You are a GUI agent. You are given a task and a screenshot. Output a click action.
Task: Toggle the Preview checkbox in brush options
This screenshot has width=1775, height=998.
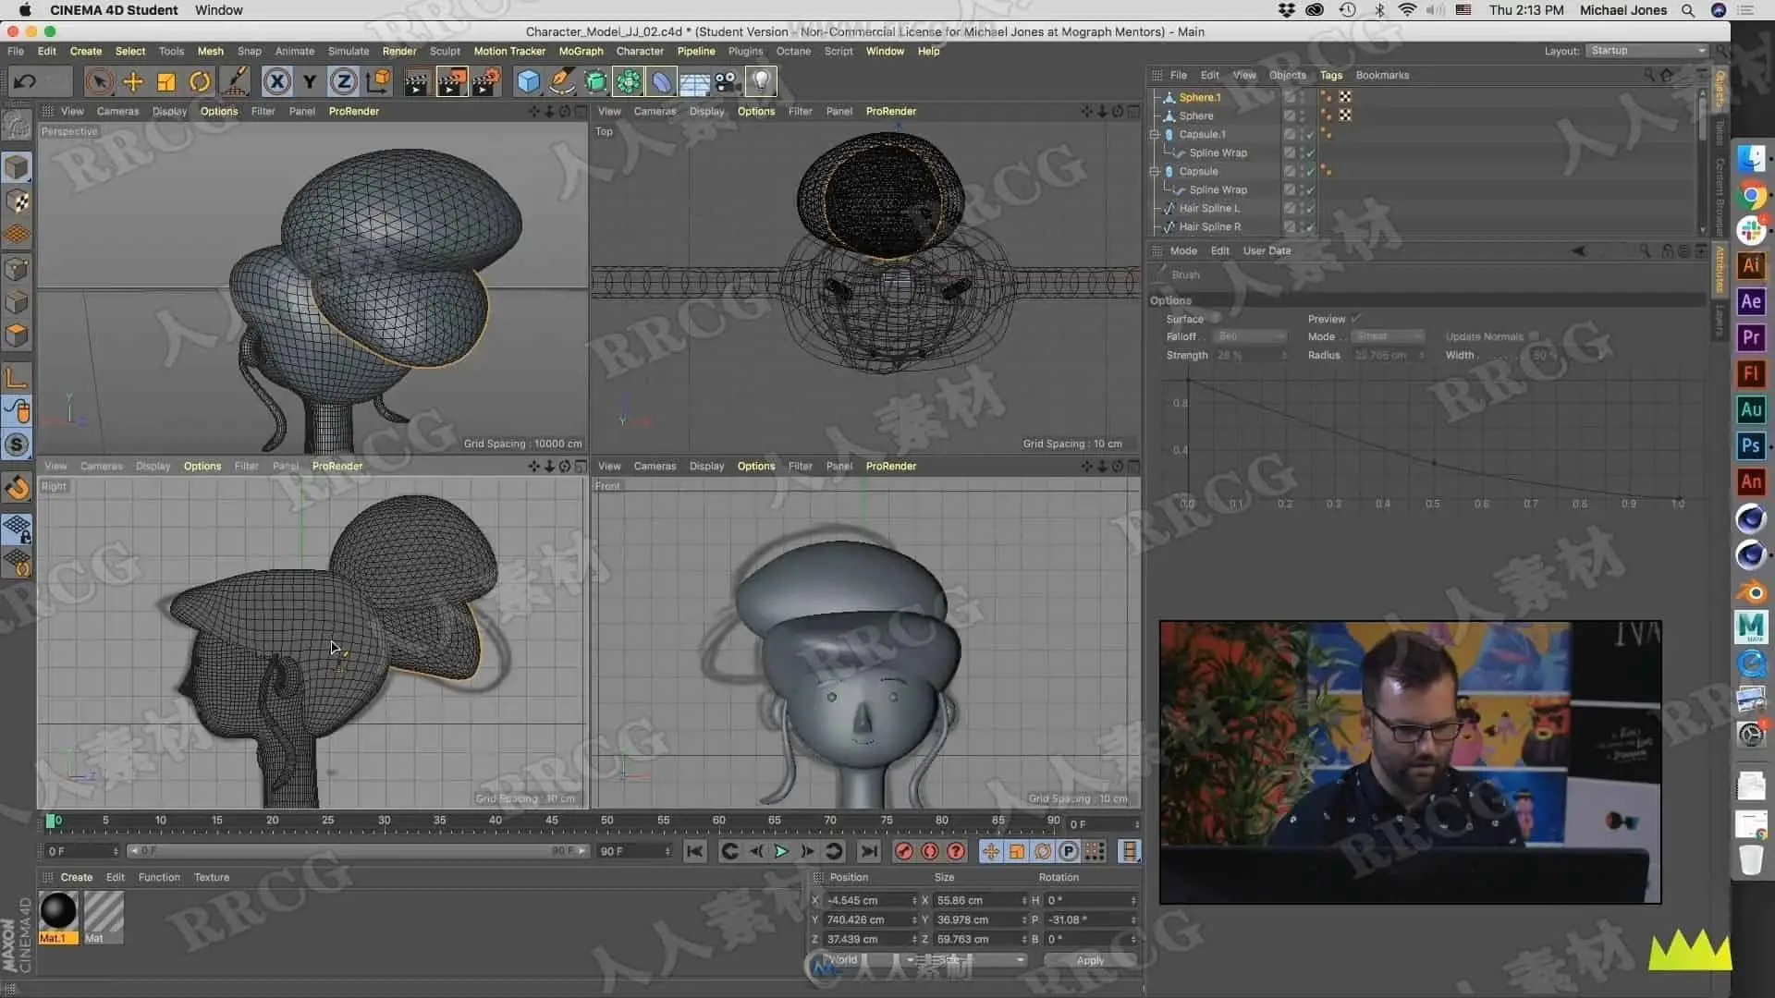(1355, 319)
